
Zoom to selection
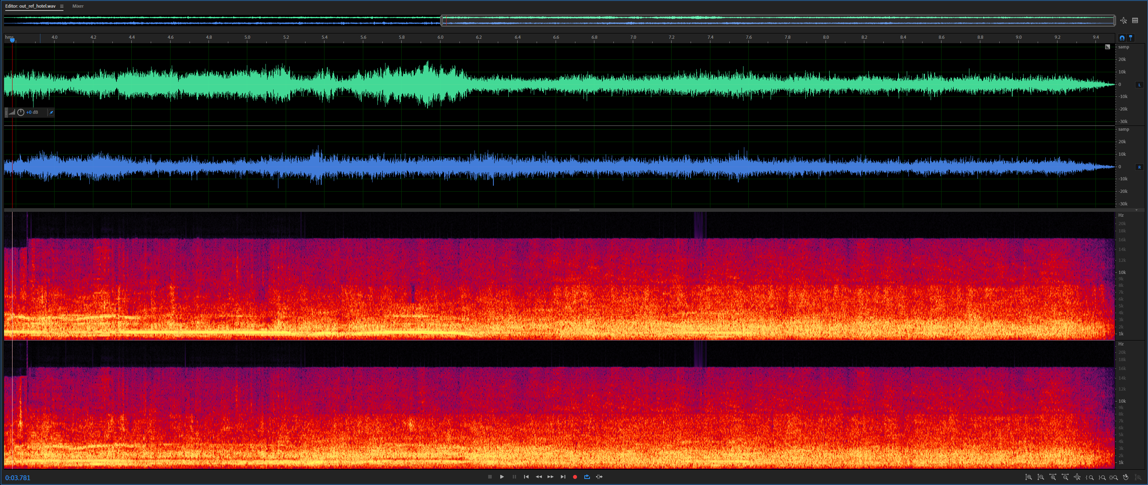tap(1113, 477)
